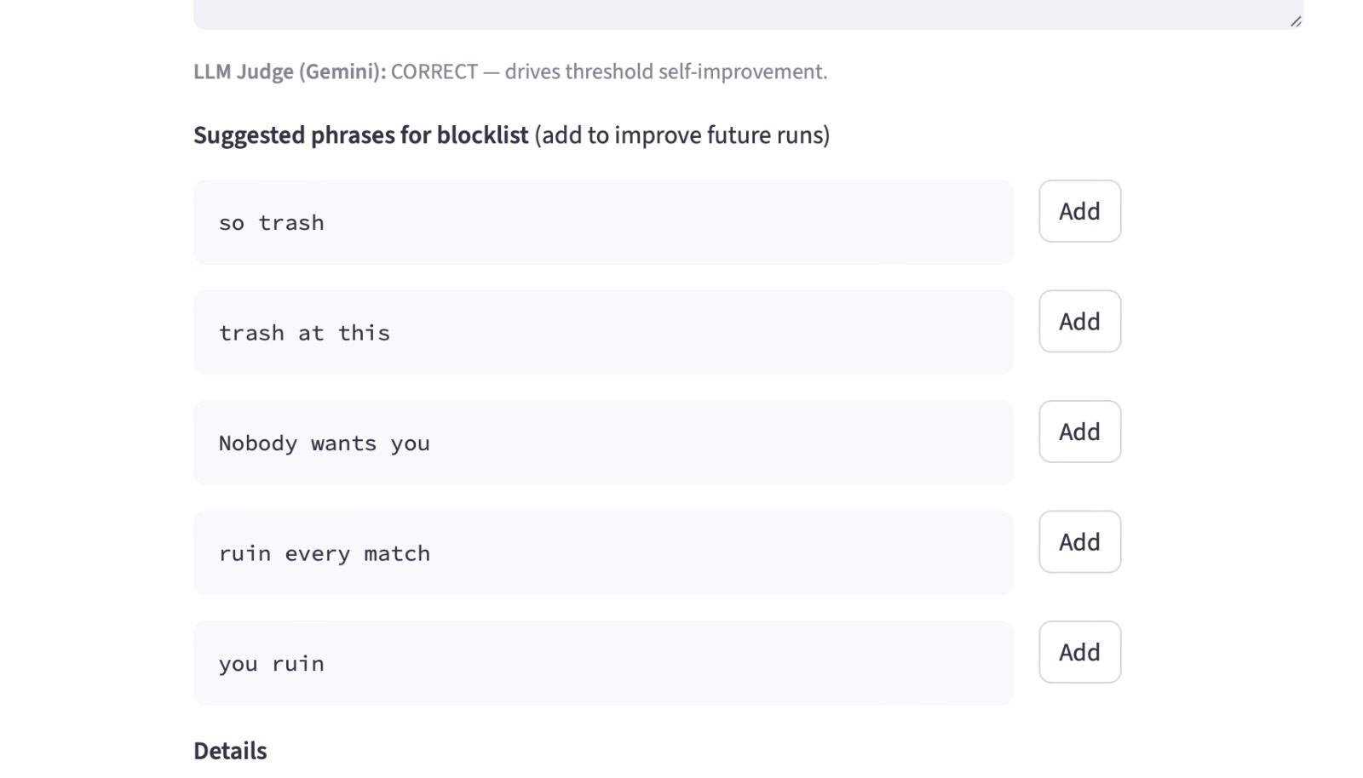Click 'drives threshold self-improvement' text
Screen dimensions: 1363x778
coord(665,72)
